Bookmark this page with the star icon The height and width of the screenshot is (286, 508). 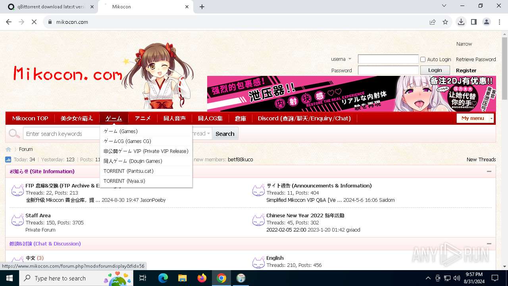(445, 22)
